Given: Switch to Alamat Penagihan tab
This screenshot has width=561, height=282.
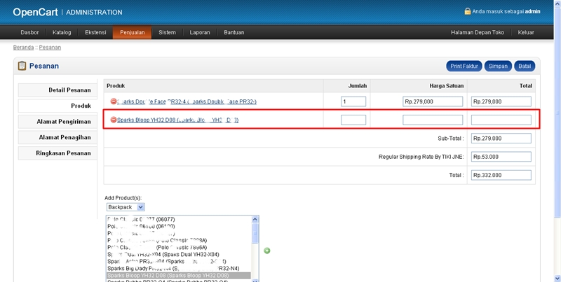Looking at the screenshot, I should pyautogui.click(x=58, y=137).
